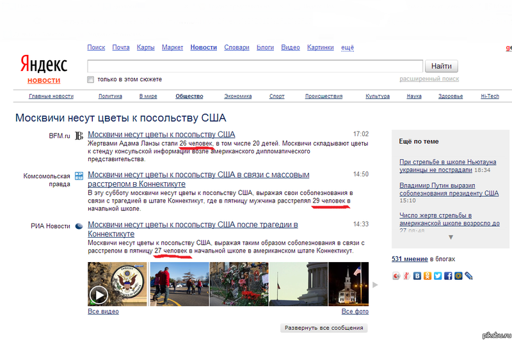Screen dimensions: 512x340
Task: Switch to Культура news section
Action: [378, 96]
